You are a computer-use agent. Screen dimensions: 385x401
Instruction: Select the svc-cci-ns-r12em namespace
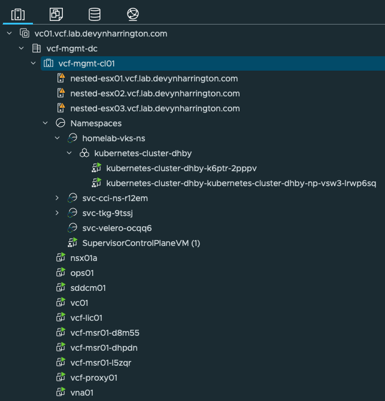click(115, 198)
